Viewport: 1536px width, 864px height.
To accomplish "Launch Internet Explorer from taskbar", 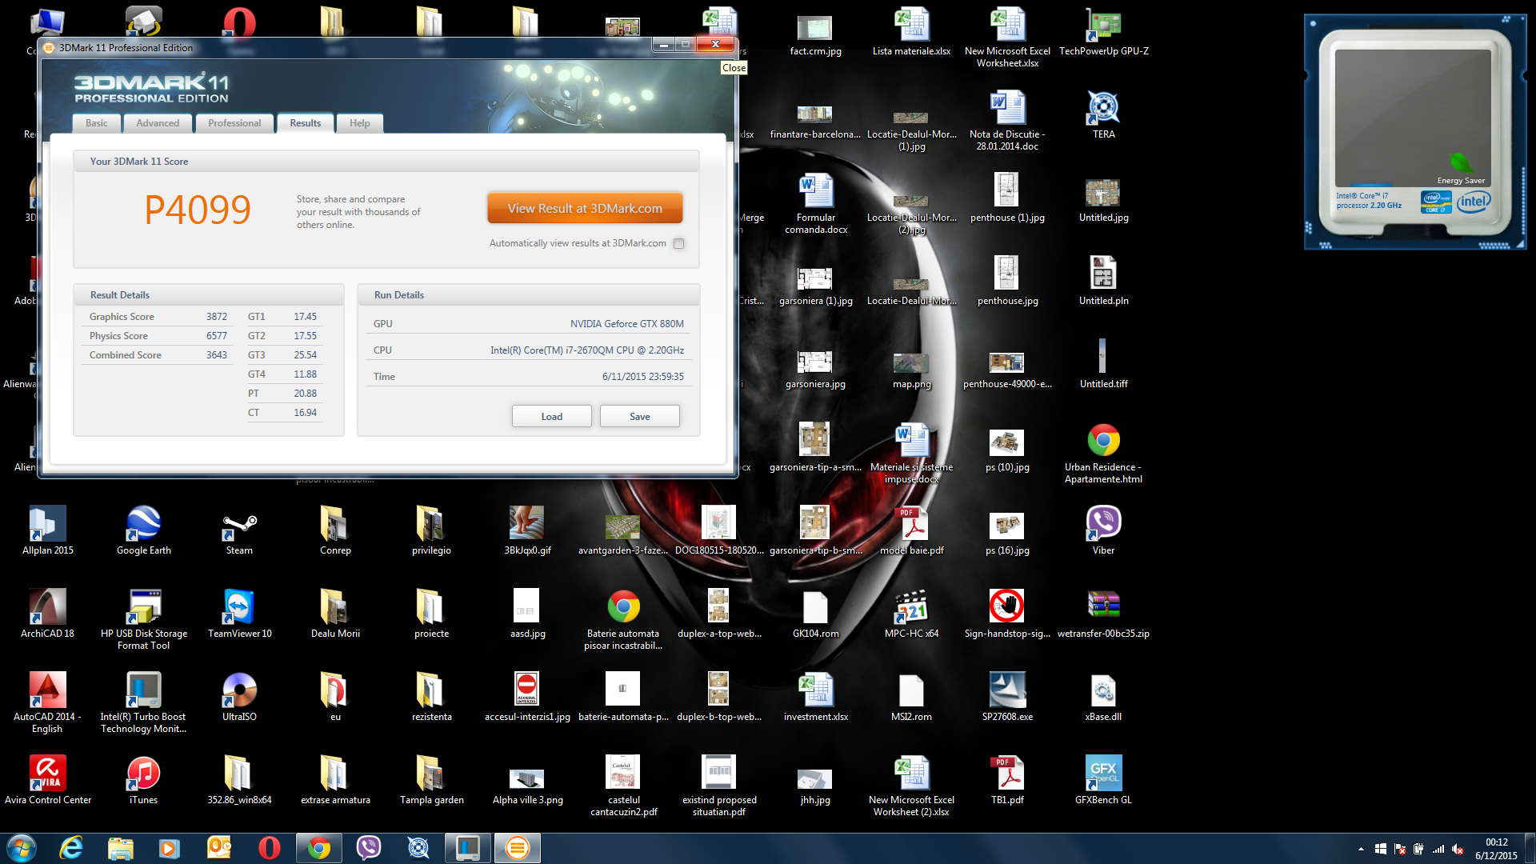I will click(71, 848).
